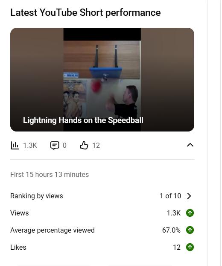Click green up arrow beside Views

click(190, 213)
